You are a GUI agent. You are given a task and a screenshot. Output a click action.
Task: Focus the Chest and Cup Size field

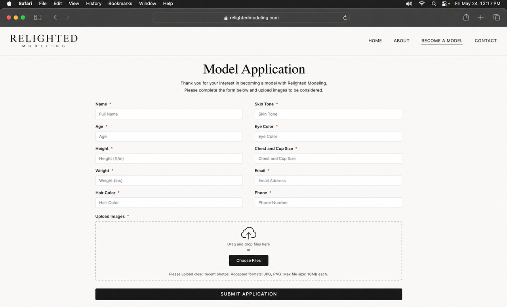click(328, 158)
